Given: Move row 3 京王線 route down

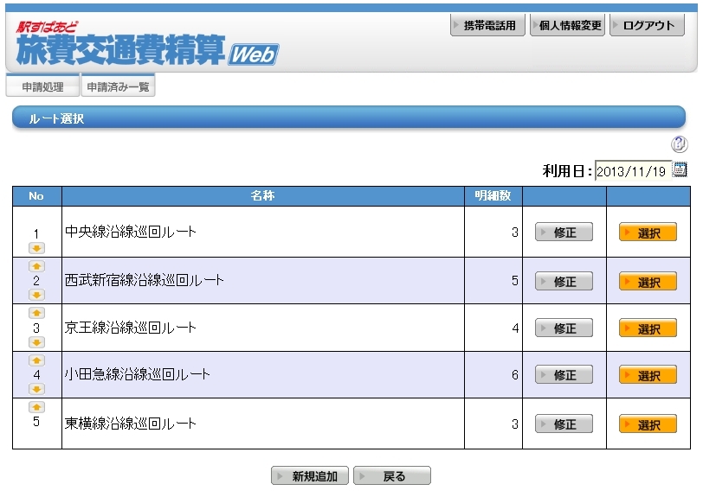Looking at the screenshot, I should click(x=36, y=342).
